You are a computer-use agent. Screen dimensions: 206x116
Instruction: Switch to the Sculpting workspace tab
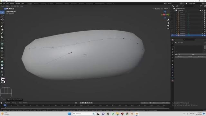[x=43, y=4]
